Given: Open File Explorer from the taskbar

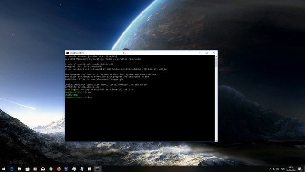Looking at the screenshot, I should pyautogui.click(x=20, y=169).
